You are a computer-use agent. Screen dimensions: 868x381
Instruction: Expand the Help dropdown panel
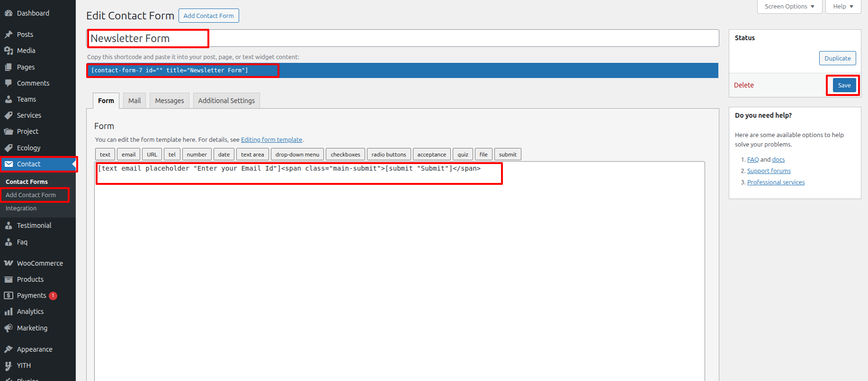[x=843, y=7]
